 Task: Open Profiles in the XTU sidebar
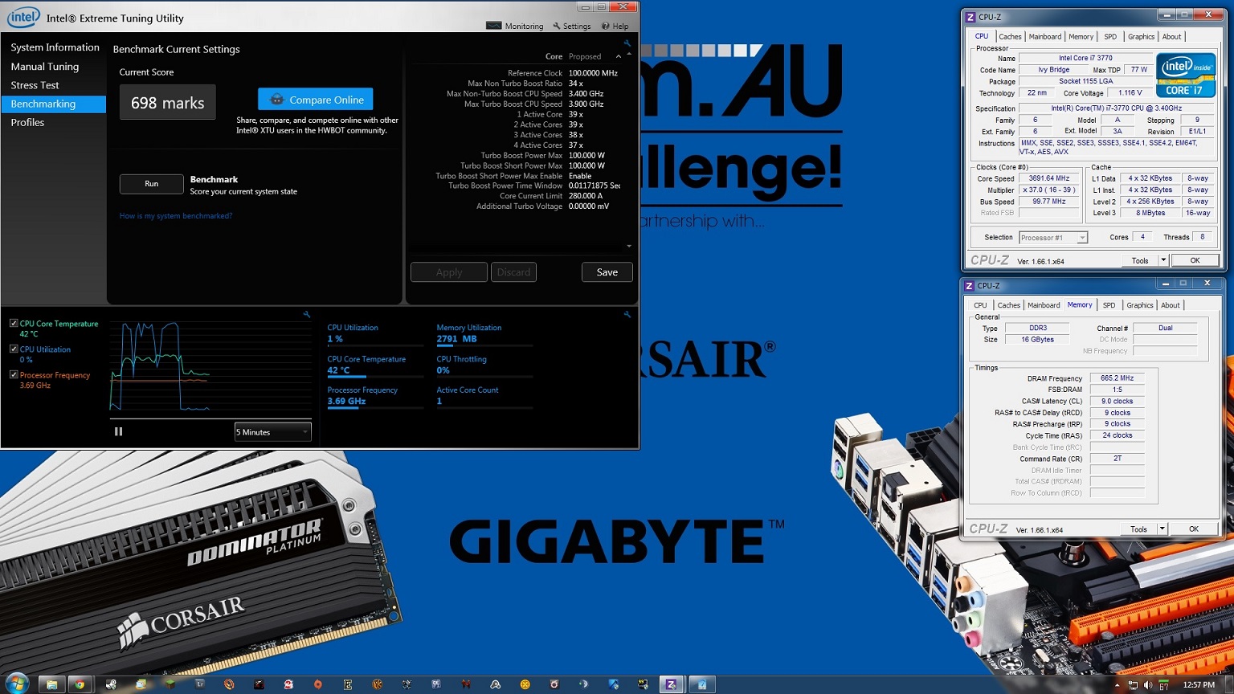(x=27, y=122)
